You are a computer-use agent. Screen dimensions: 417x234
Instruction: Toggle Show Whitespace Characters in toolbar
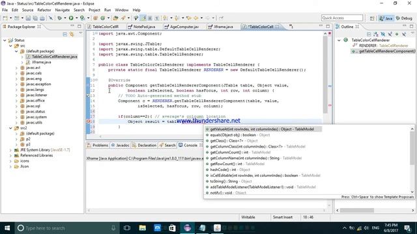[157, 18]
